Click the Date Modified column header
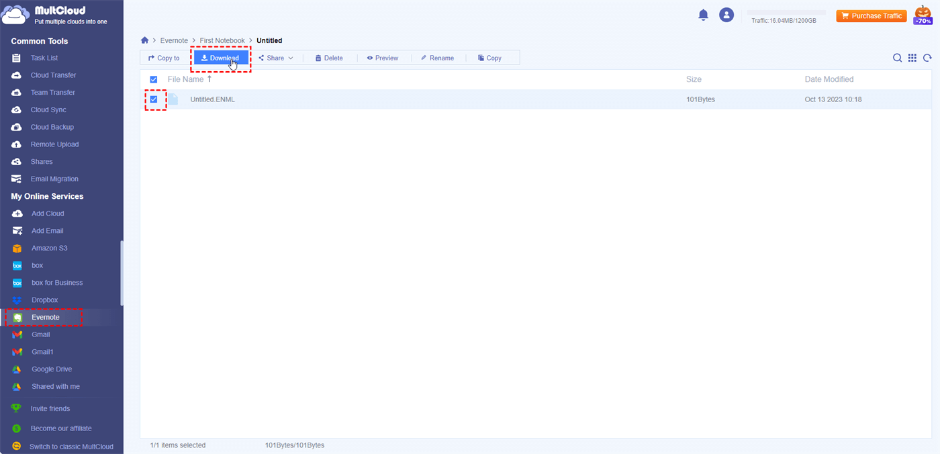 [829, 79]
